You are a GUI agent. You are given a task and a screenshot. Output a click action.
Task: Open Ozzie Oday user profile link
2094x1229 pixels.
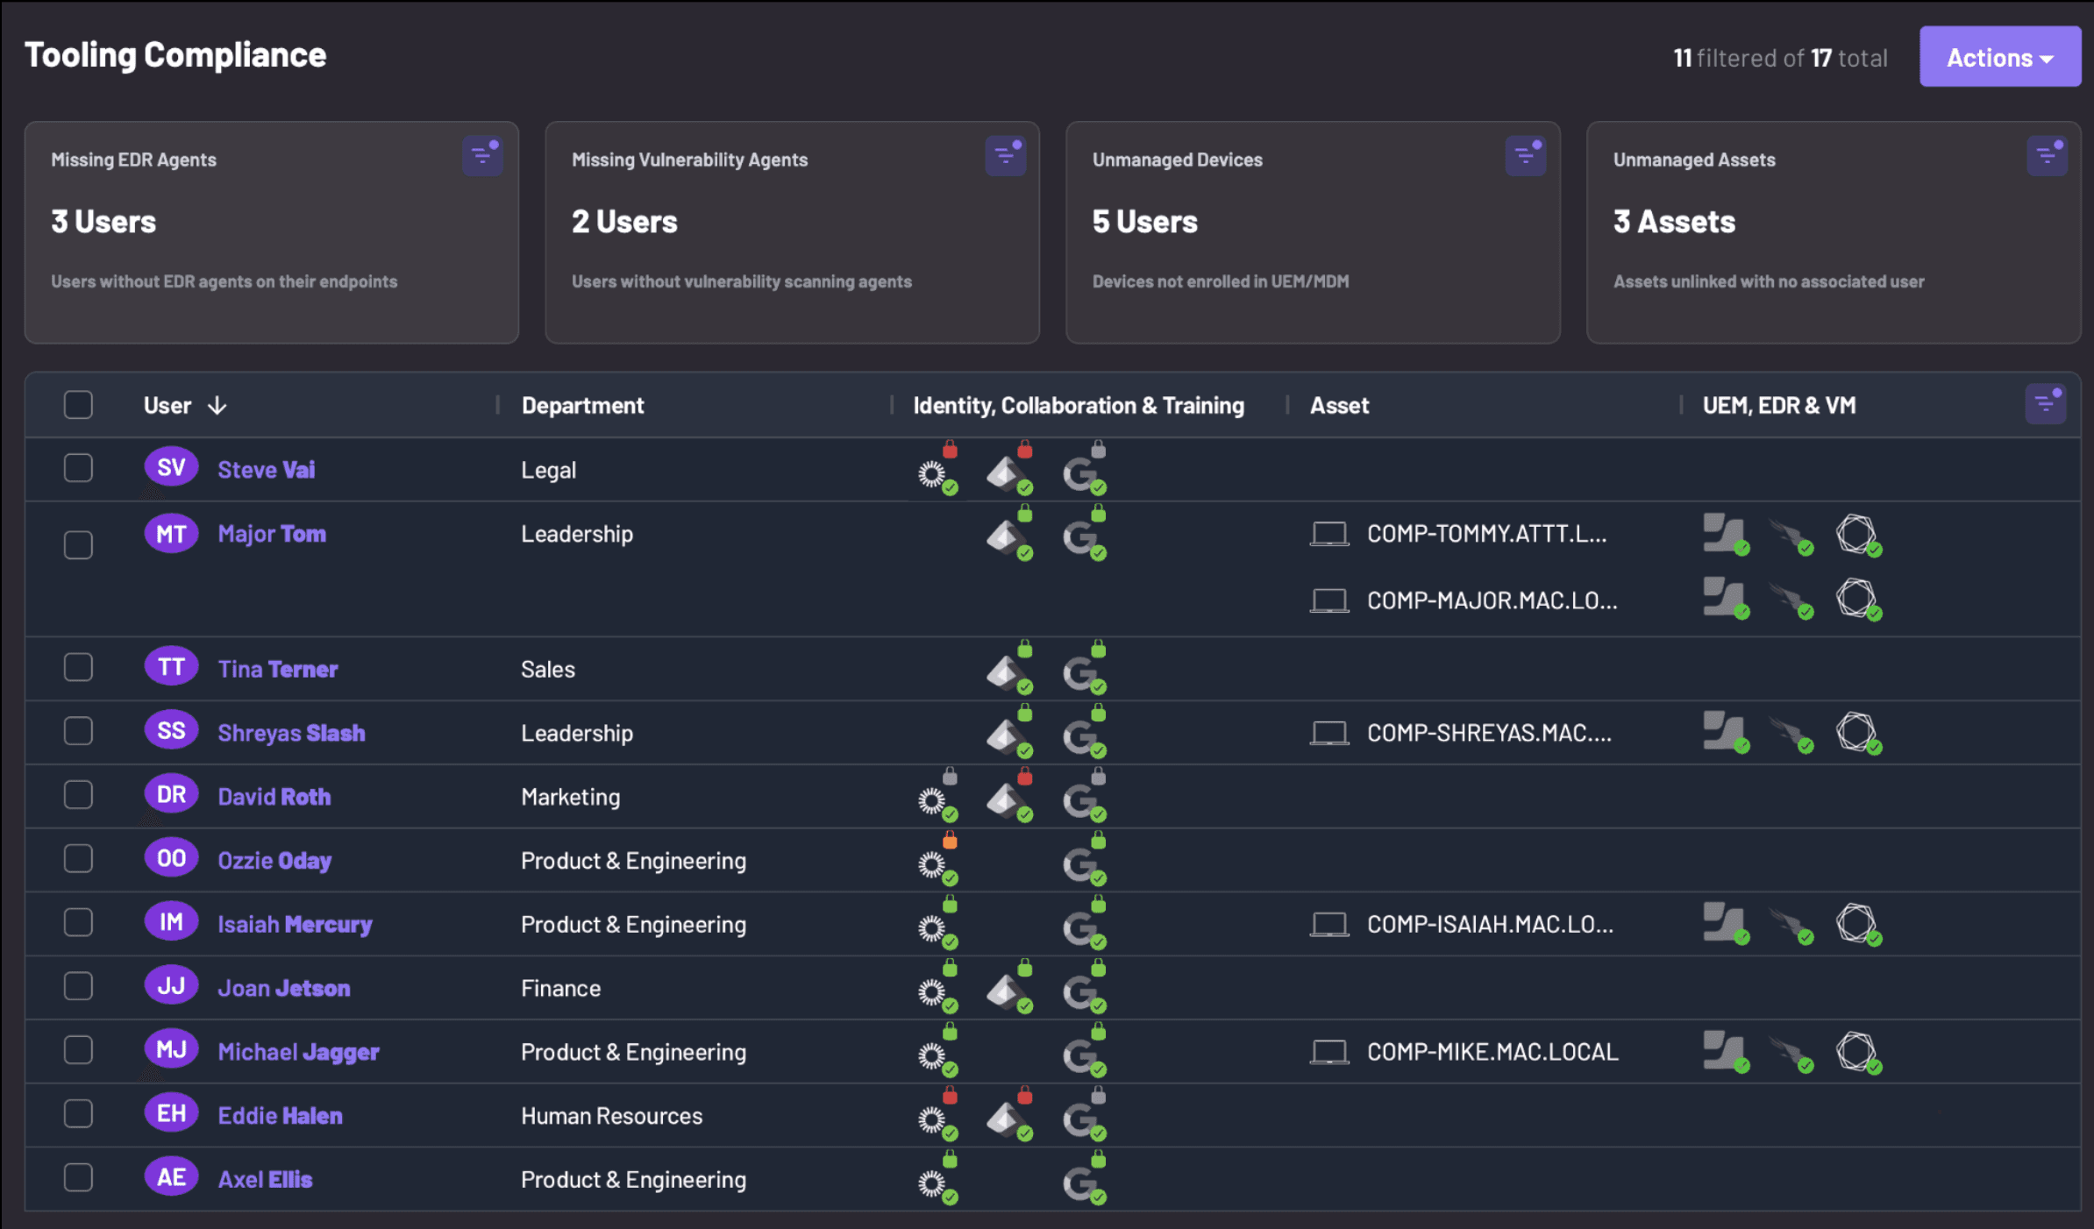tap(274, 861)
